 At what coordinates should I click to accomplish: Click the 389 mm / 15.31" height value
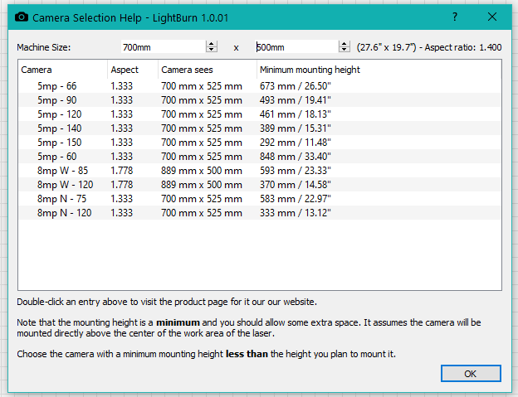(295, 128)
